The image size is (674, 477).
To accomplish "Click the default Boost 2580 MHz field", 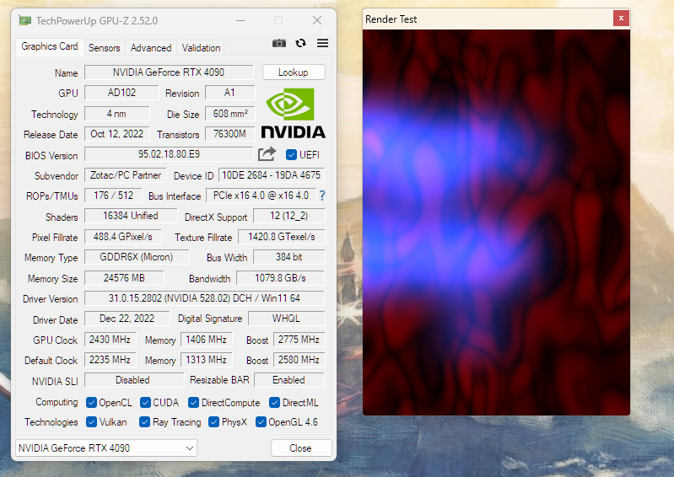I will pos(299,360).
